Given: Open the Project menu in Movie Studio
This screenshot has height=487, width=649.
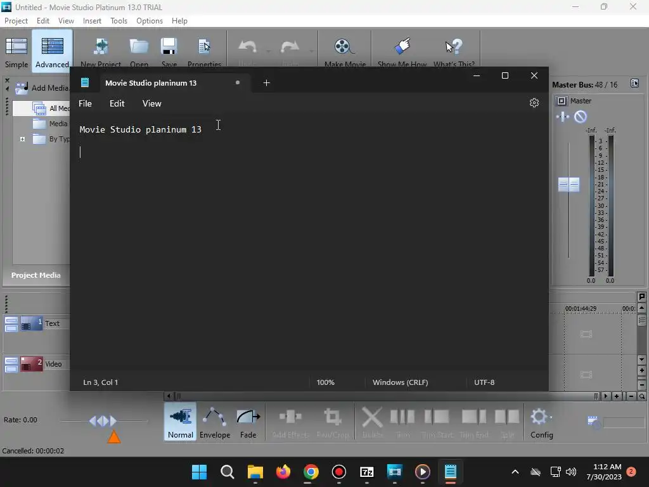Looking at the screenshot, I should point(16,21).
